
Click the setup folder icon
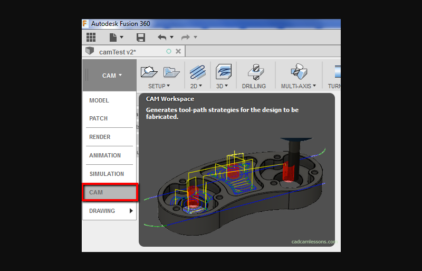[171, 72]
